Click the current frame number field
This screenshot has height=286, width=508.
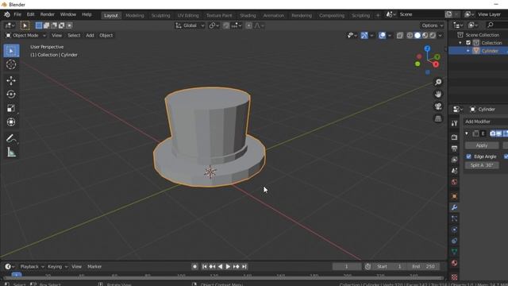(x=347, y=267)
